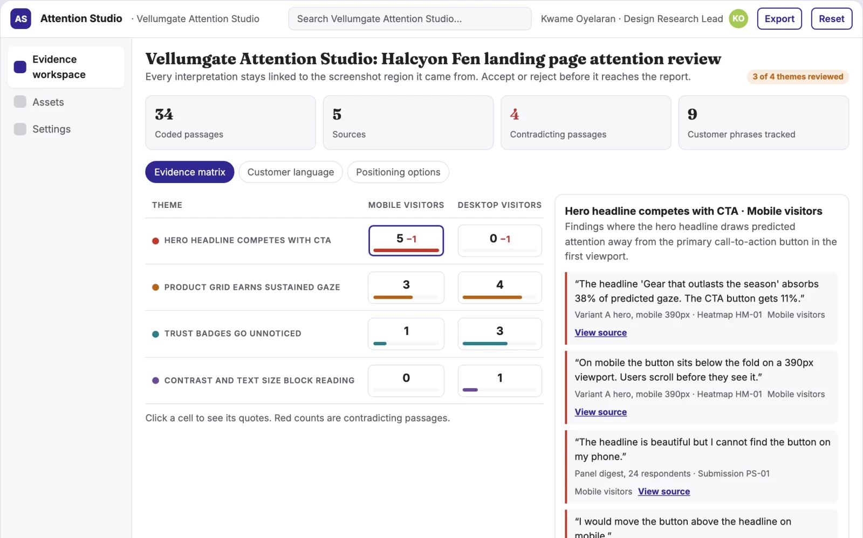Focus the Search Vellumgate Attention Studio field

click(x=410, y=19)
